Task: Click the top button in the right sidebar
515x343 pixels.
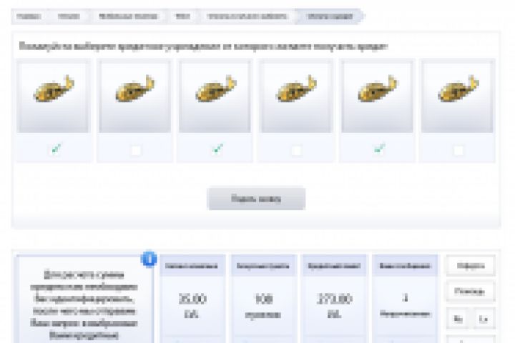Action: tap(471, 266)
